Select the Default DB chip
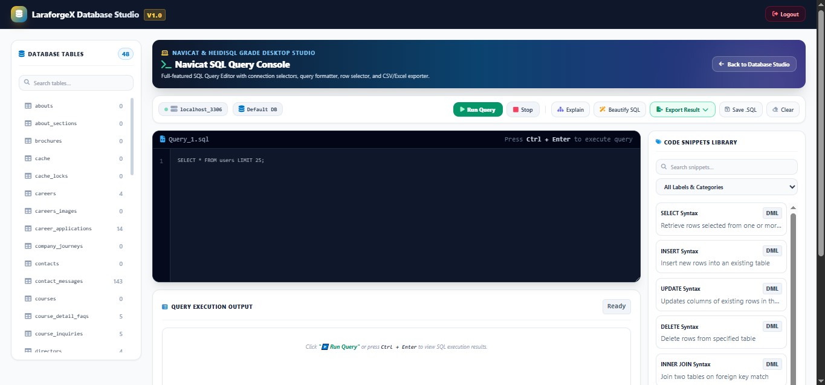This screenshot has width=825, height=385. (x=257, y=109)
